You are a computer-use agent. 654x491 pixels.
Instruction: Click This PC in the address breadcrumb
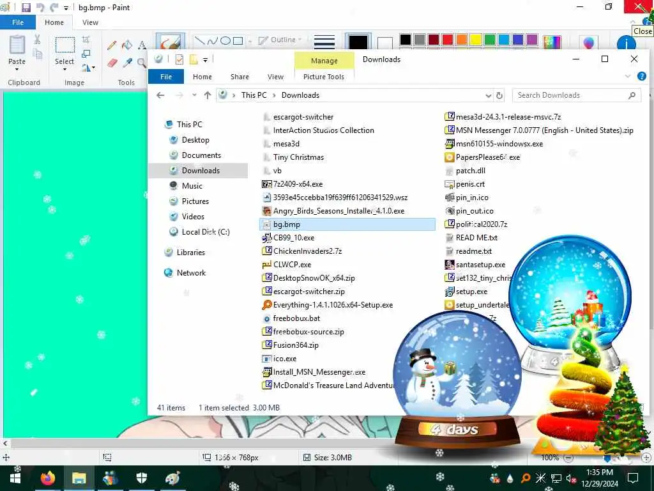coord(254,95)
